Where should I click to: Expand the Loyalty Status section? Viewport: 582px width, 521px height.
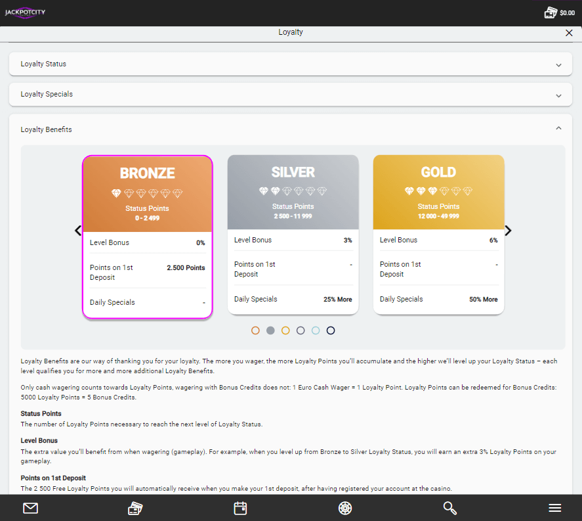[x=291, y=64]
